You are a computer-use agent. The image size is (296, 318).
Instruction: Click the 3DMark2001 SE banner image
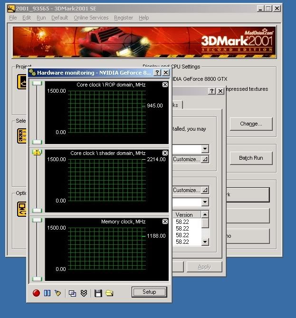144,42
